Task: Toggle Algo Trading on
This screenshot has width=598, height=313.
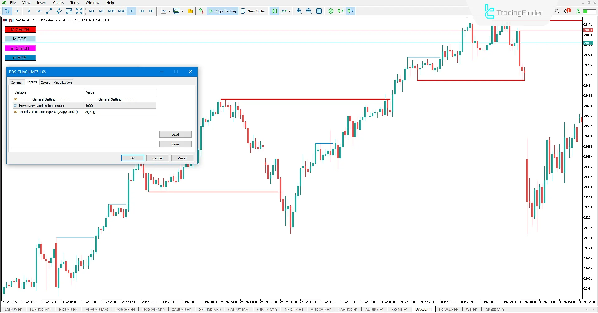Action: (x=222, y=11)
